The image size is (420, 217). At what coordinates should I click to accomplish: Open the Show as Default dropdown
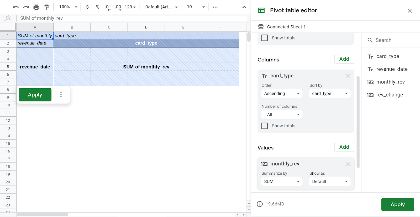[330, 181]
